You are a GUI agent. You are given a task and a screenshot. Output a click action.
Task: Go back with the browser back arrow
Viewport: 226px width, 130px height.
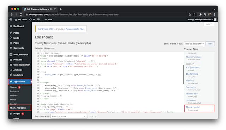click(x=12, y=14)
